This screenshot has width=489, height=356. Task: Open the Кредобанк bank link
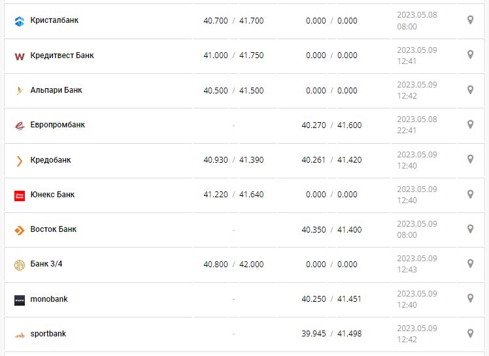50,160
